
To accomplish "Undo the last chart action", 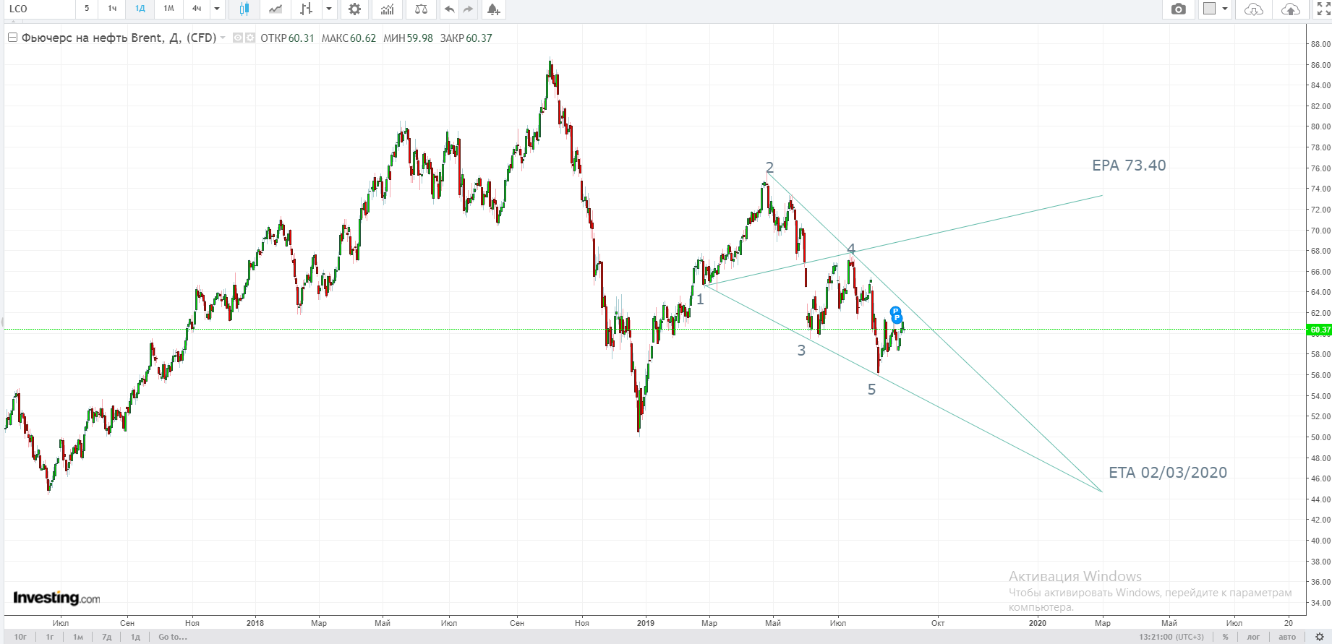I will 450,9.
